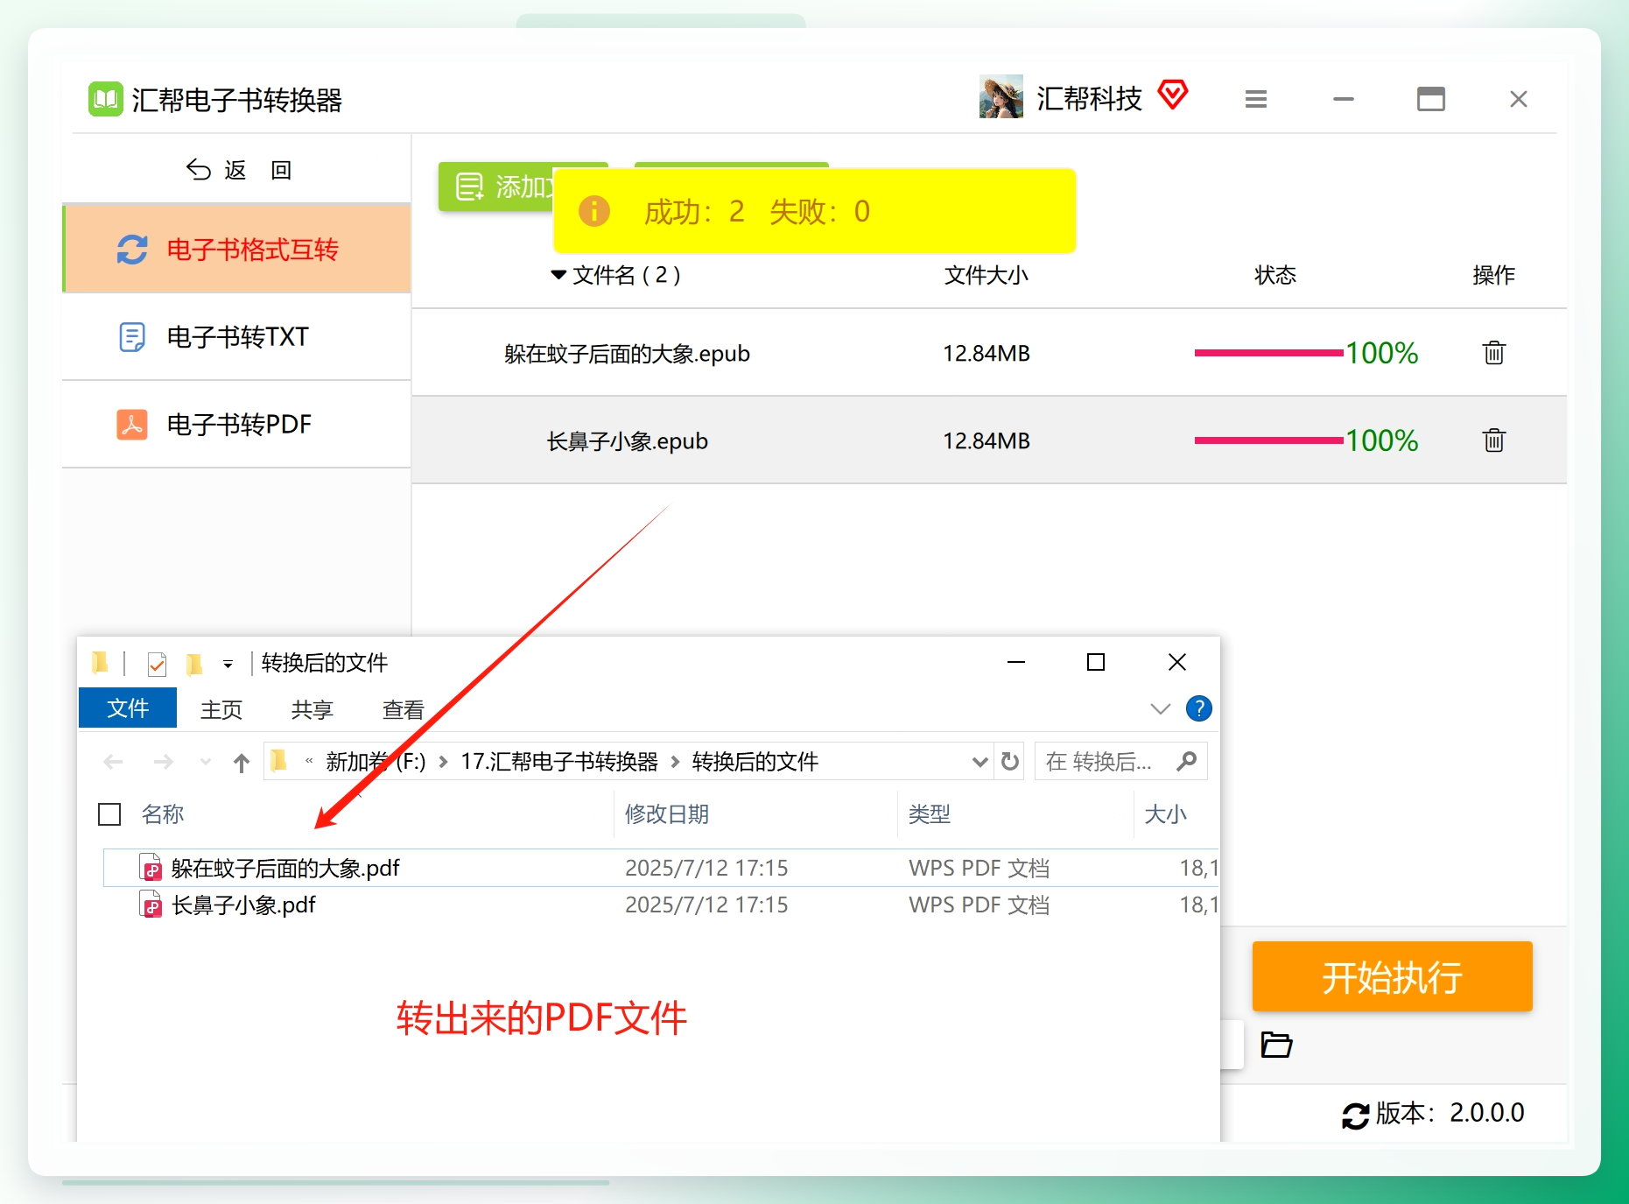Viewport: 1629px width, 1204px height.
Task: Click Explorer title bar folder icon
Action: pos(100,663)
